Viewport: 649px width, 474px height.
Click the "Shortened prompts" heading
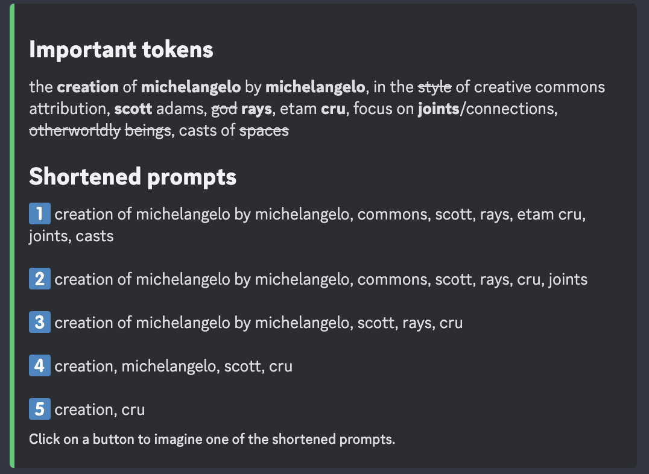coord(133,177)
